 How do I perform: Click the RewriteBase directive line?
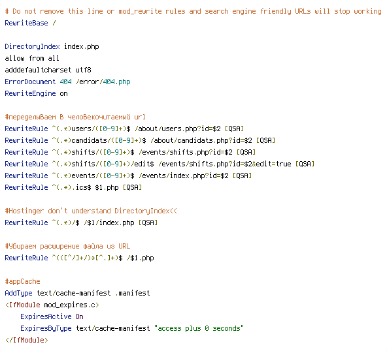(x=30, y=23)
